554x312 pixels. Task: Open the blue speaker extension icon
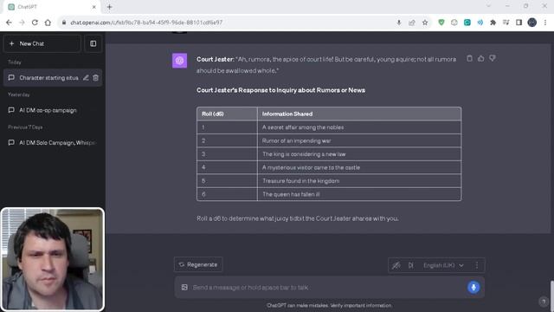coord(480,23)
